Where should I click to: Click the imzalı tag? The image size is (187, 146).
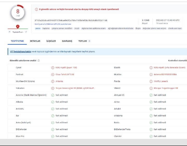tap(77, 28)
